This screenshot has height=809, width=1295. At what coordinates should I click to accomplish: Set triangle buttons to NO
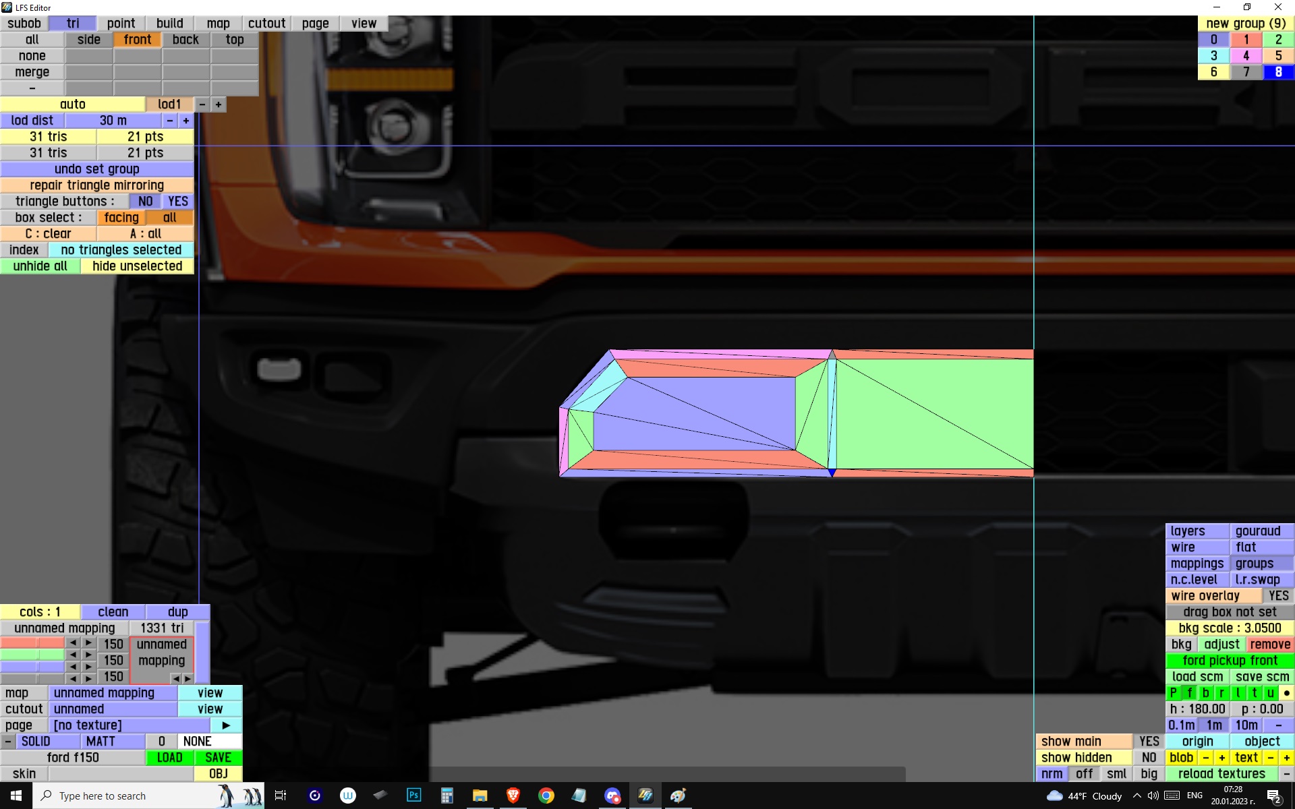pyautogui.click(x=145, y=202)
